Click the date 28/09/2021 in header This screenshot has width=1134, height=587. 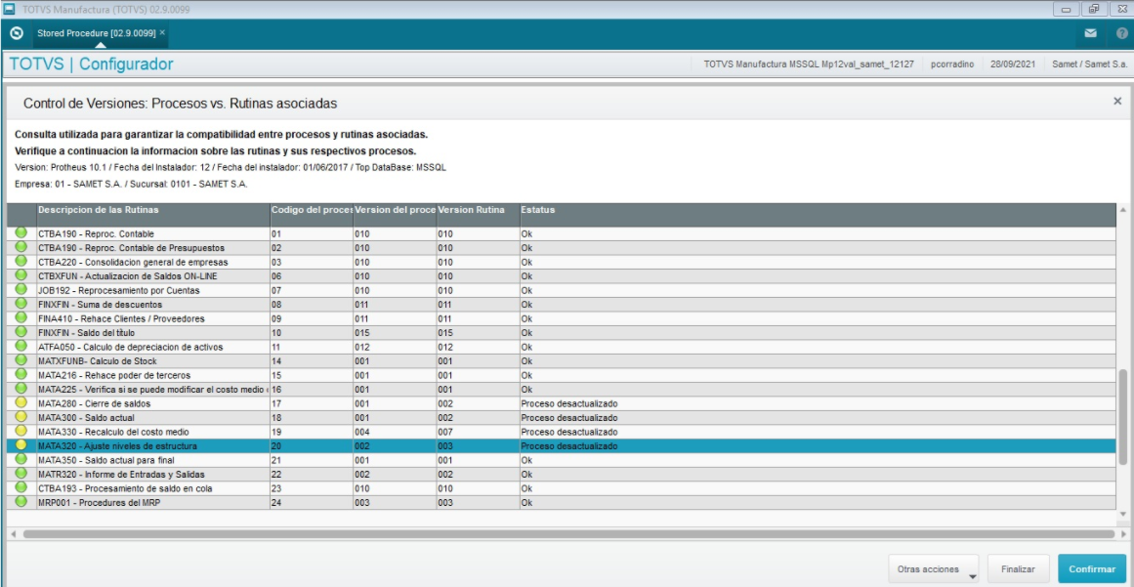pos(1013,64)
